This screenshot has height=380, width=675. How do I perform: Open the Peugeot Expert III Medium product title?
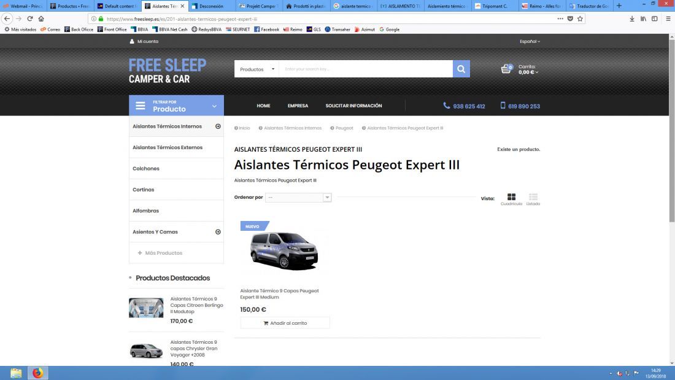[279, 294]
